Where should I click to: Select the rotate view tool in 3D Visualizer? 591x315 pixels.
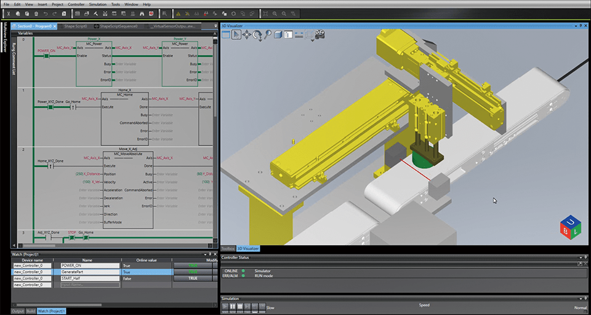tap(257, 34)
